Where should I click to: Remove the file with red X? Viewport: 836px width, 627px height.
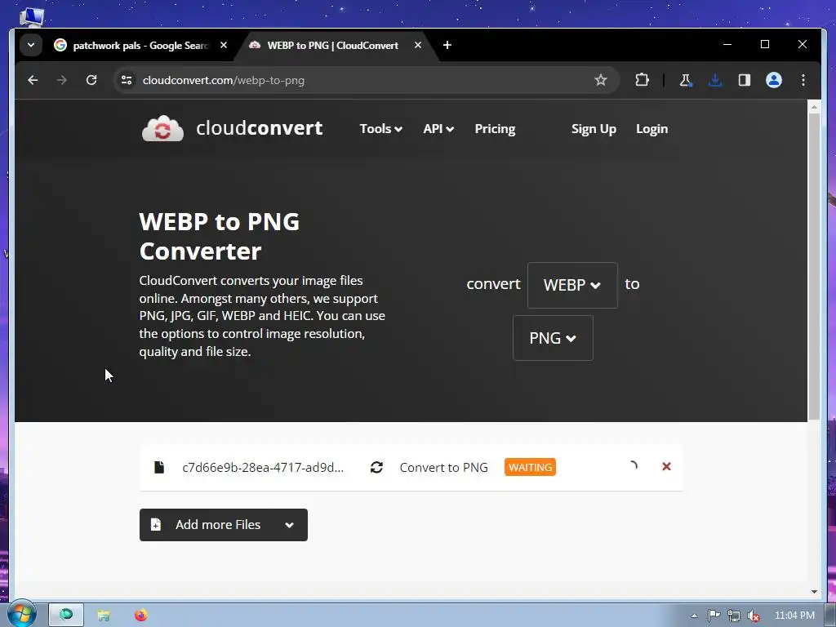tap(666, 466)
